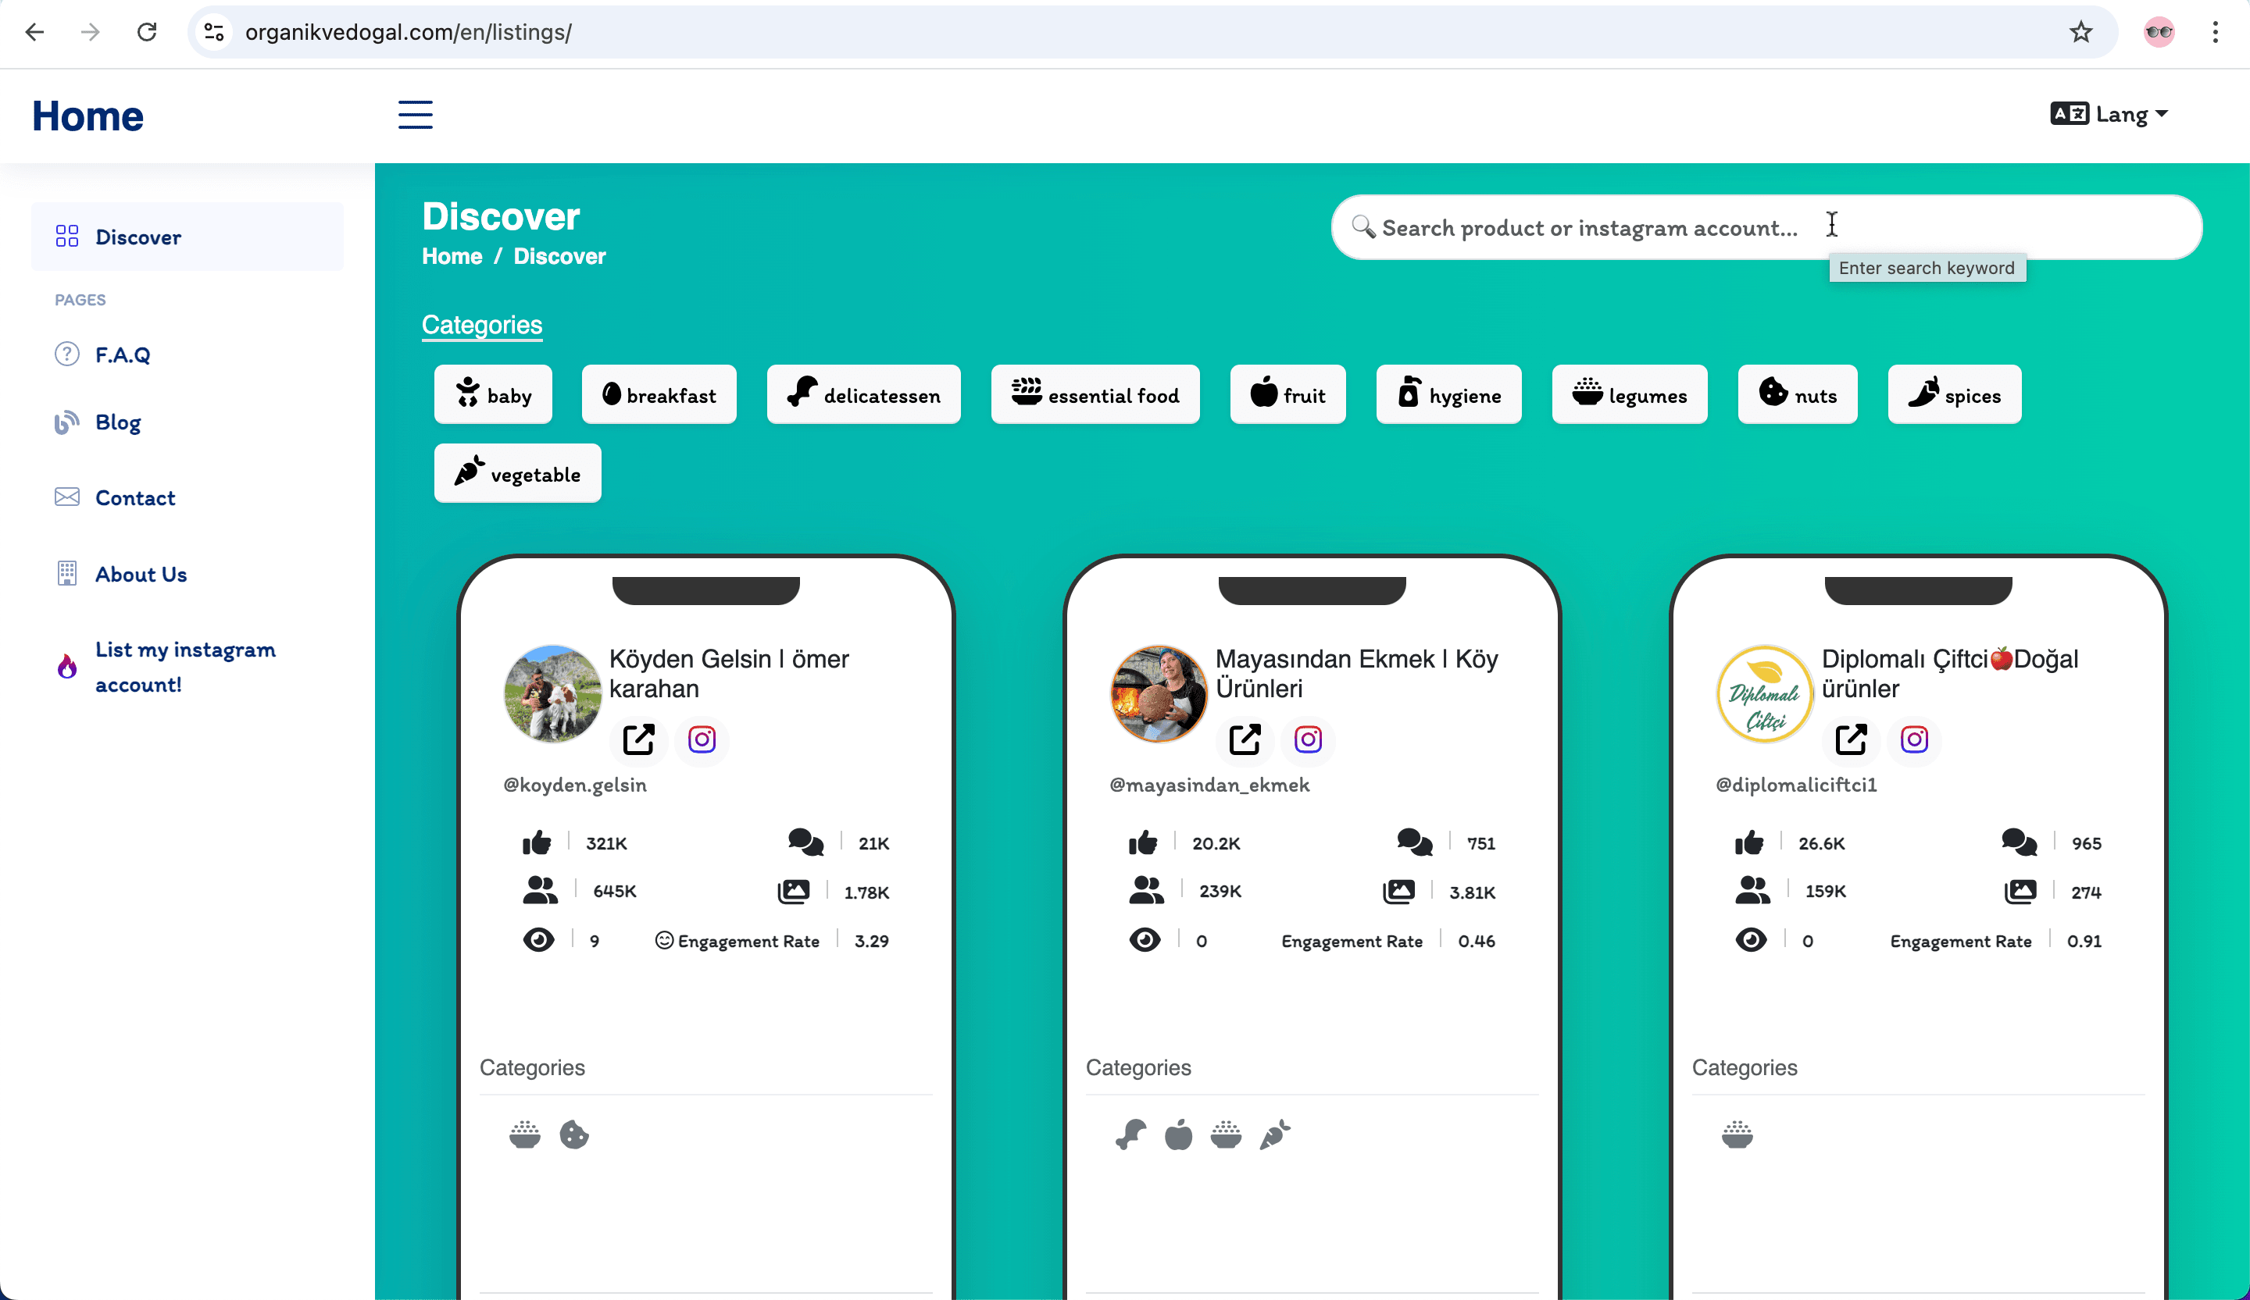Click the nuts cookie icon in Köyden Gelsin card
The image size is (2250, 1300).
[574, 1135]
